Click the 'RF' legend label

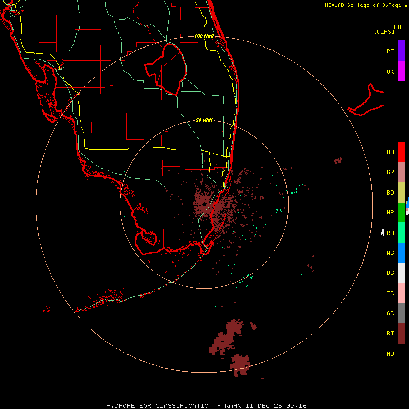coord(390,51)
